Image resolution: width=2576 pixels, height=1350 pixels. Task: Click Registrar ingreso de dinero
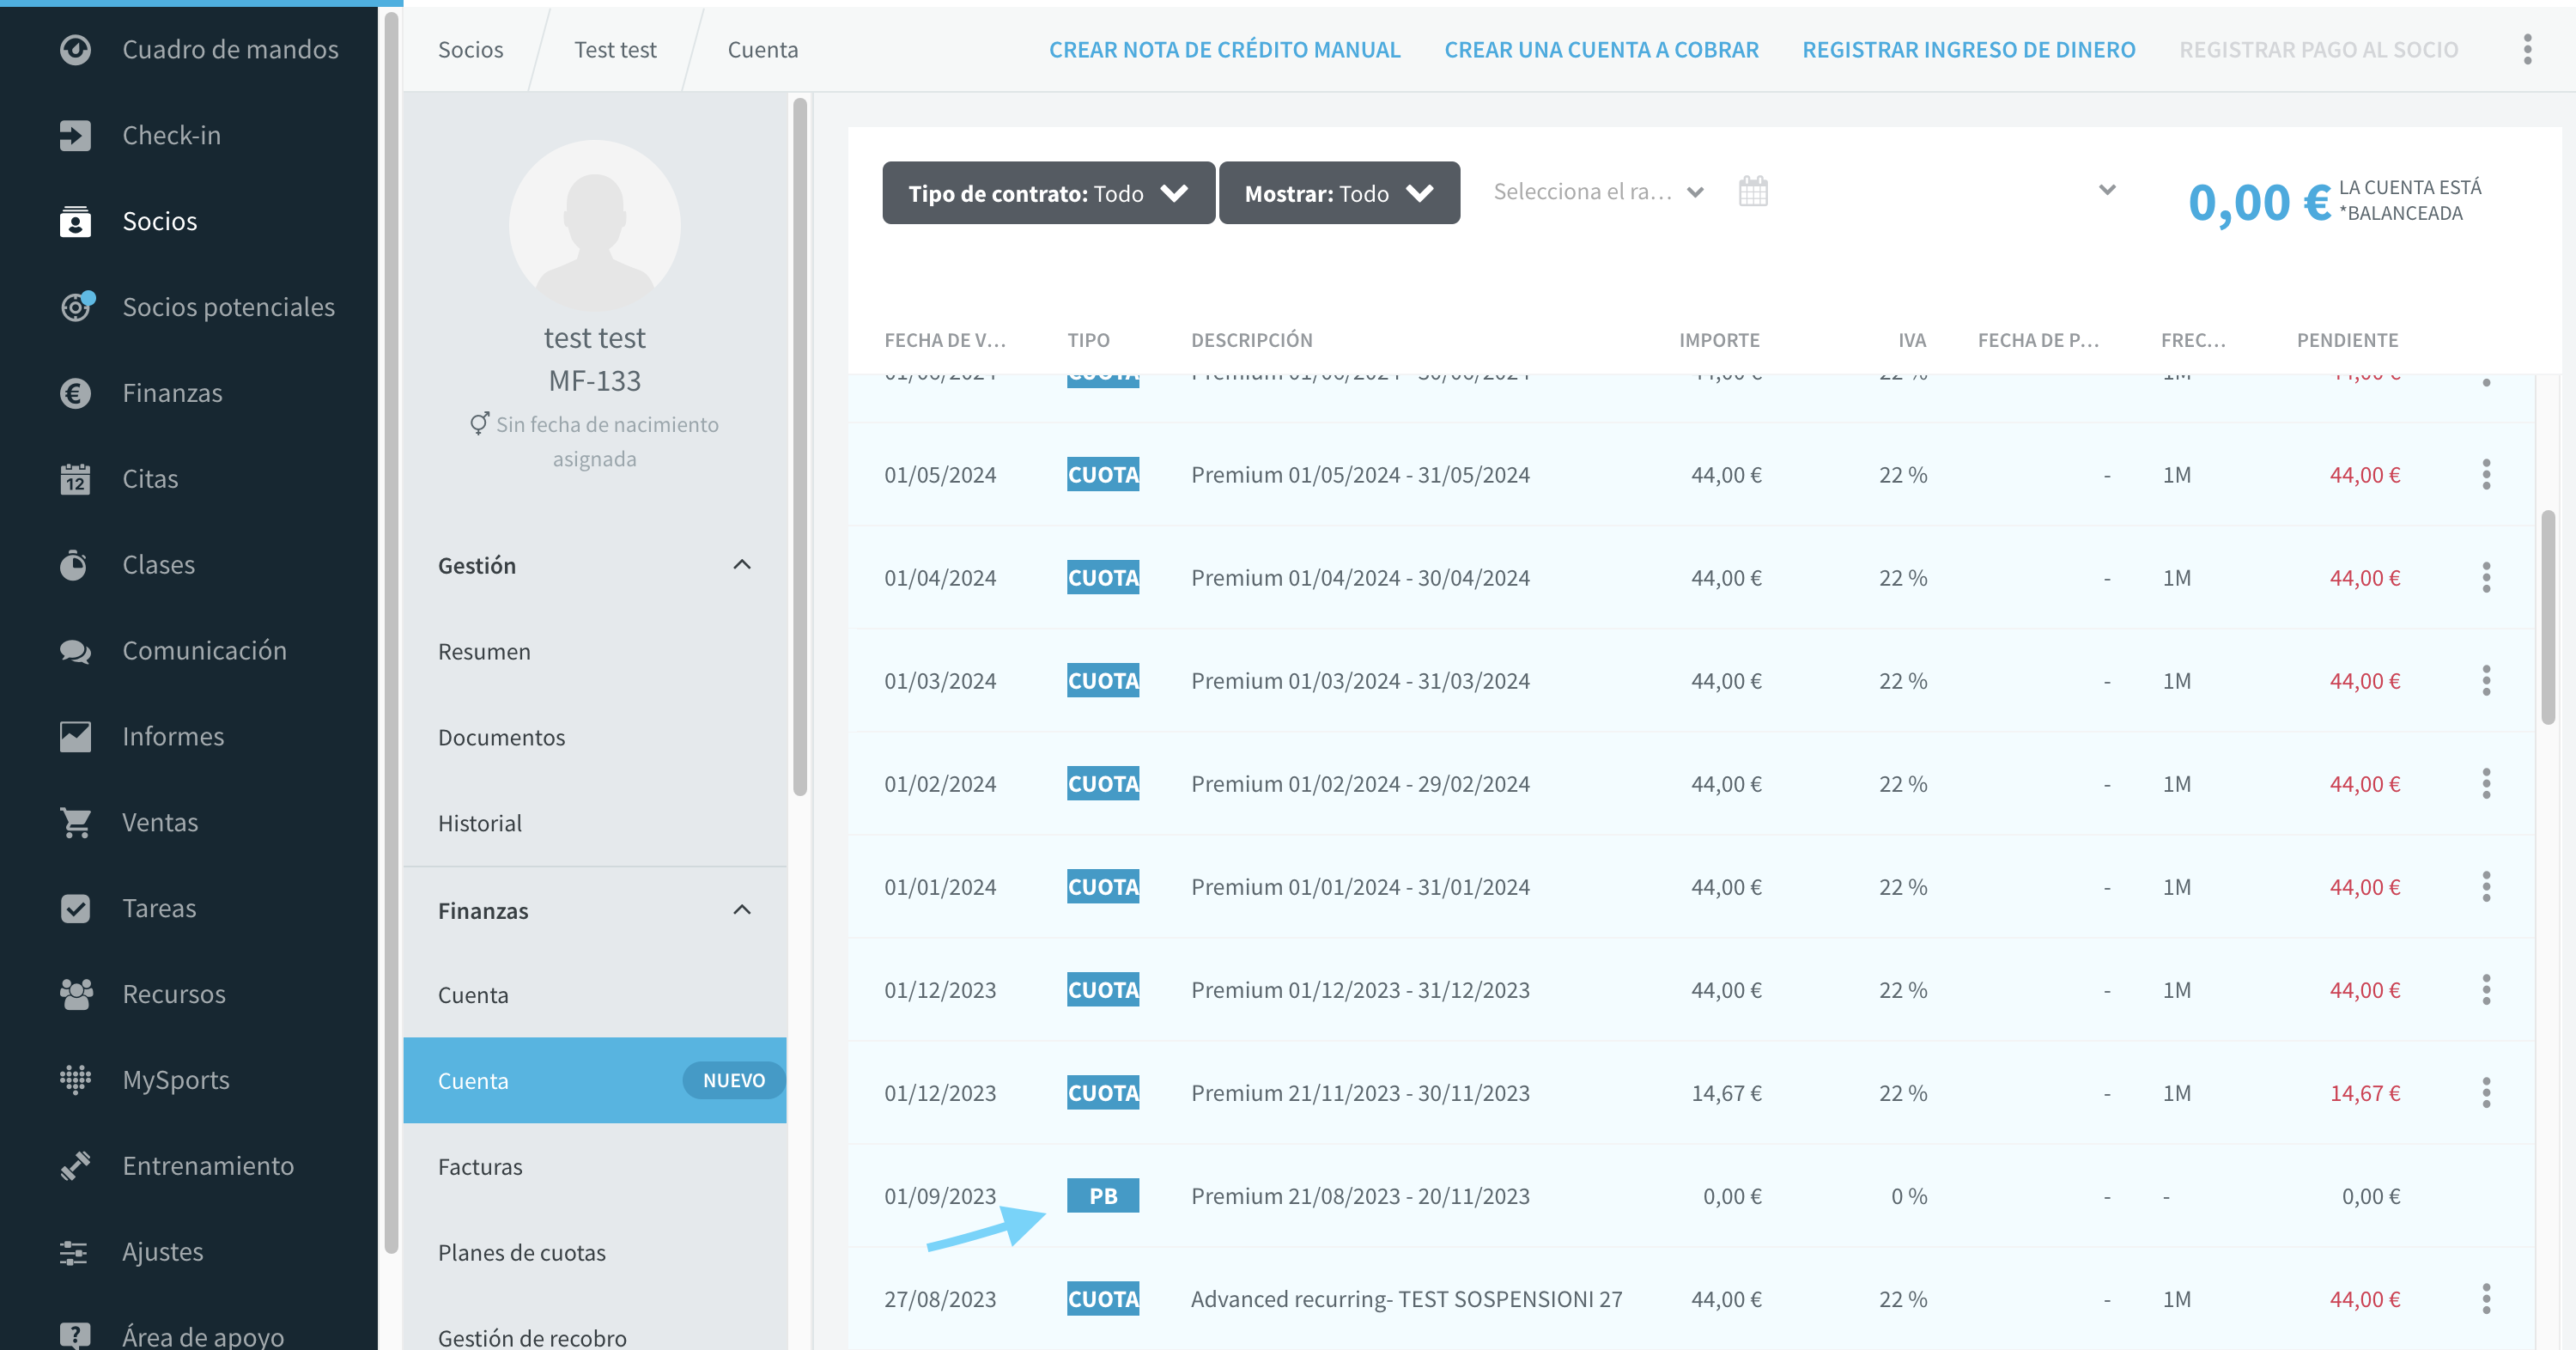point(1968,50)
